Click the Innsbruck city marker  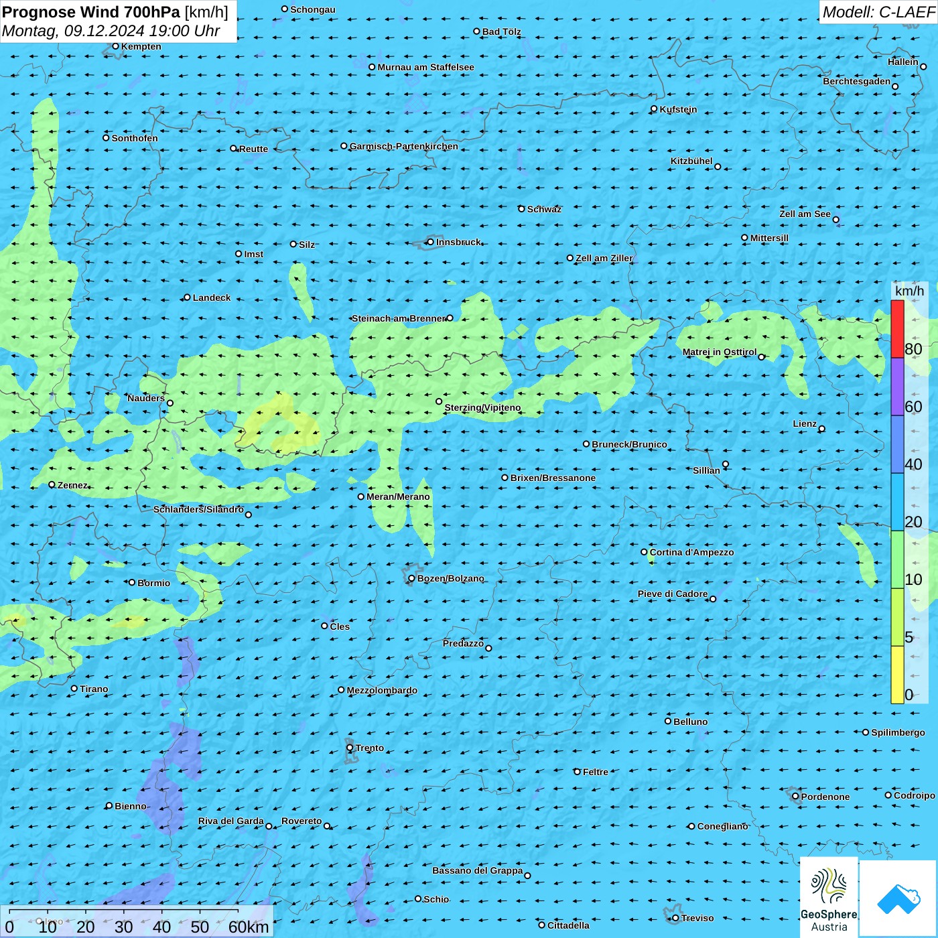[430, 242]
